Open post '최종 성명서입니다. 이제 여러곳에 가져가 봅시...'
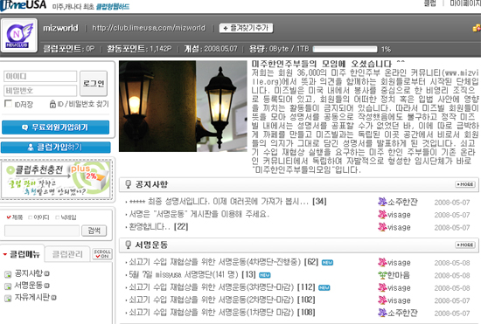The height and width of the screenshot is (324, 481). click(x=219, y=202)
